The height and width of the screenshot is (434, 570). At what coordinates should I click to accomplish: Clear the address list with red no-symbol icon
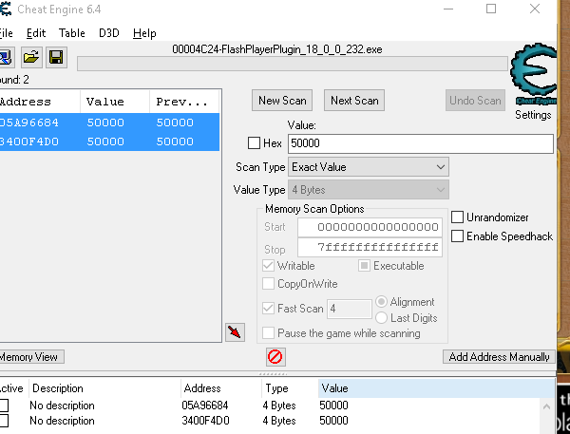coord(275,357)
